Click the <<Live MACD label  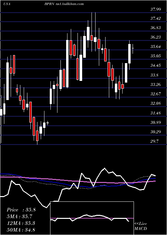pyautogui.click(x=141, y=226)
